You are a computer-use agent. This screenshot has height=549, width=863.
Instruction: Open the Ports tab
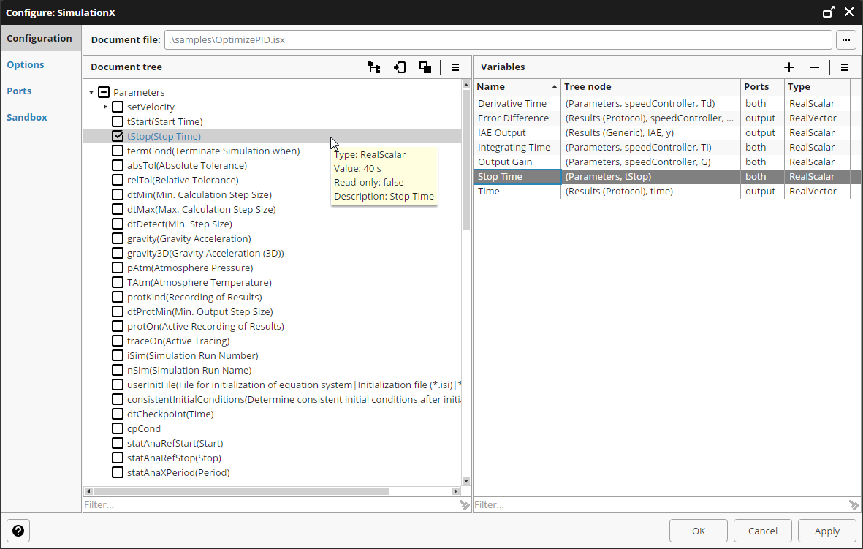[19, 91]
